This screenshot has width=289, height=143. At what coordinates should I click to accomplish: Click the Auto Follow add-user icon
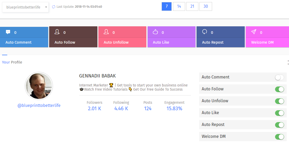pyautogui.click(x=57, y=32)
